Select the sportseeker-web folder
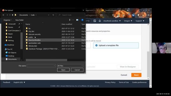The width and height of the screenshot is (171, 96). coord(34,43)
